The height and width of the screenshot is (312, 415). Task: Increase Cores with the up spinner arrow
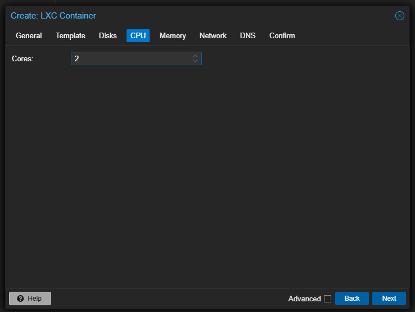pyautogui.click(x=195, y=56)
